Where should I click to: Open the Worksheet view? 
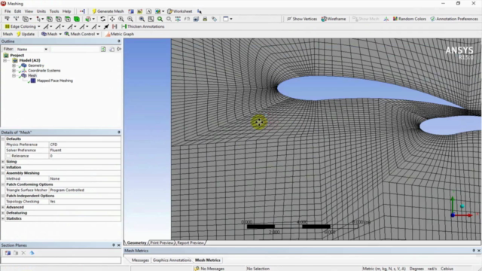point(180,11)
